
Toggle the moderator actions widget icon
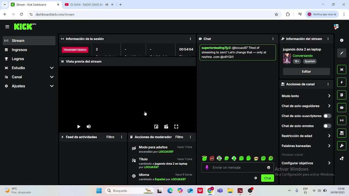click(x=342, y=95)
